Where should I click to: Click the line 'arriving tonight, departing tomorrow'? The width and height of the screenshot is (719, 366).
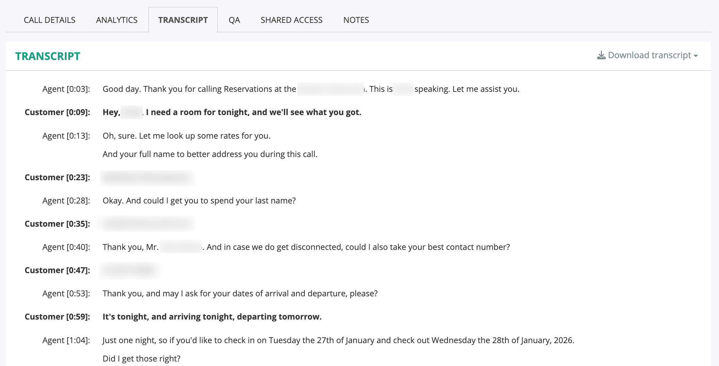212,317
